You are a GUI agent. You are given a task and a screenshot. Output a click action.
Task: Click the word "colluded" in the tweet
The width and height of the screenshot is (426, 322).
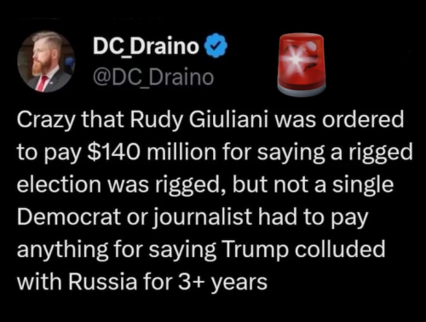[340, 249]
